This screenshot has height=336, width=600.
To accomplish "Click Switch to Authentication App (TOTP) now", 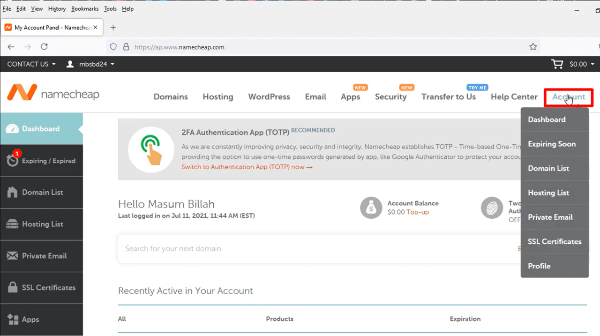I will [247, 167].
